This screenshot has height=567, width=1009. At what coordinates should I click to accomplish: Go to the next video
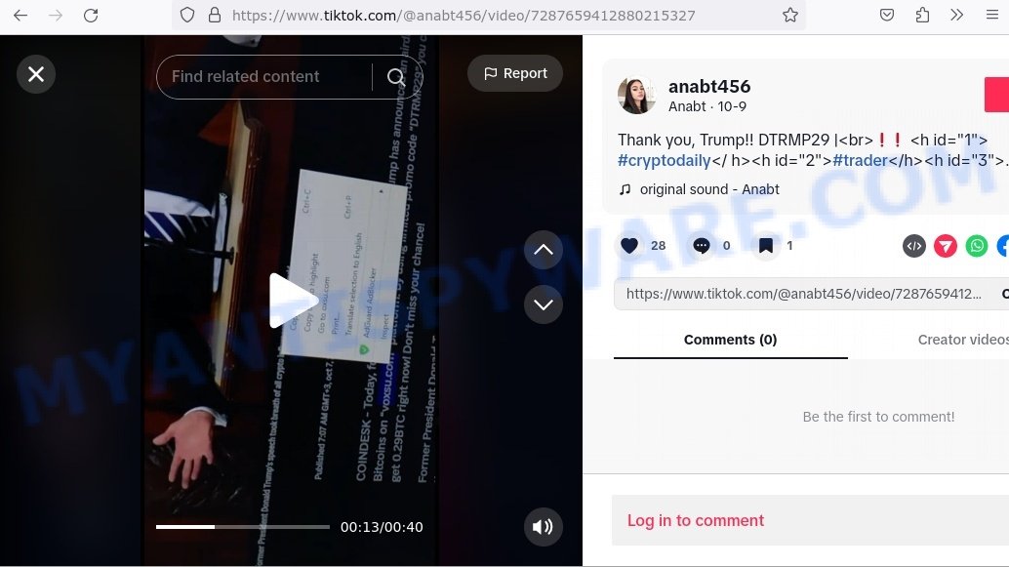coord(544,304)
